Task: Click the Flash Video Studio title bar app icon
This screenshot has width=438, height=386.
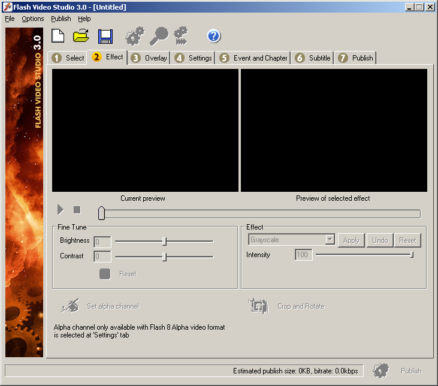Action: [8, 7]
